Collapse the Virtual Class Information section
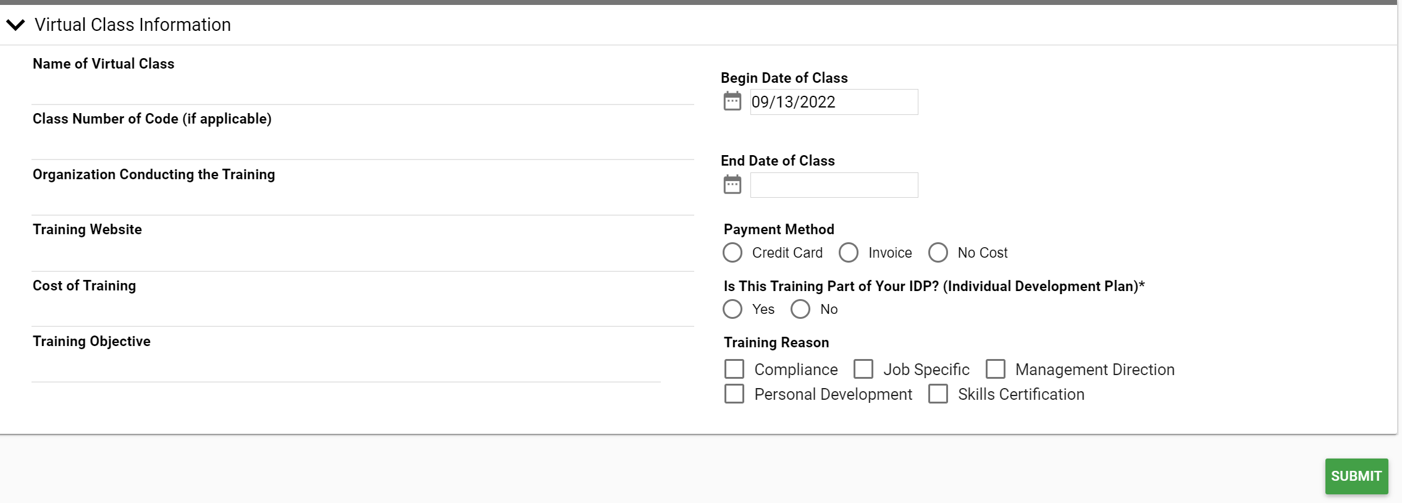This screenshot has height=503, width=1402. pyautogui.click(x=15, y=25)
